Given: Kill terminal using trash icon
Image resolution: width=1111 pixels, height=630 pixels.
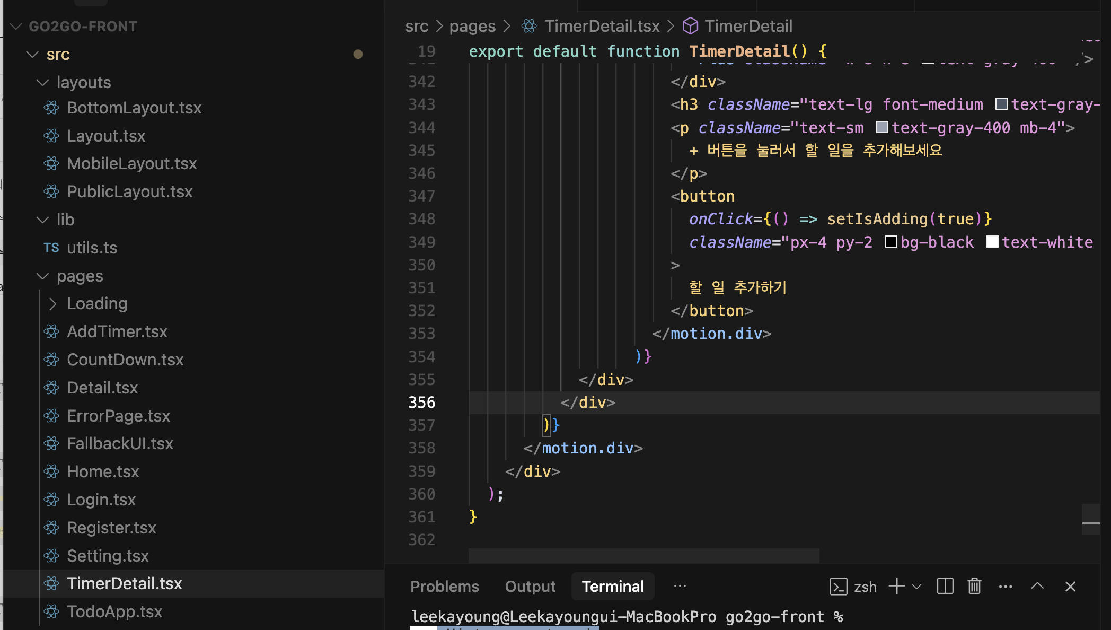Looking at the screenshot, I should 974,587.
